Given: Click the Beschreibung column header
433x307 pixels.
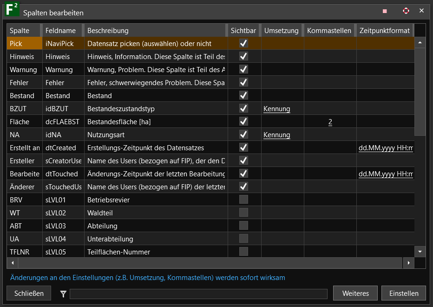Looking at the screenshot, I should pos(108,31).
